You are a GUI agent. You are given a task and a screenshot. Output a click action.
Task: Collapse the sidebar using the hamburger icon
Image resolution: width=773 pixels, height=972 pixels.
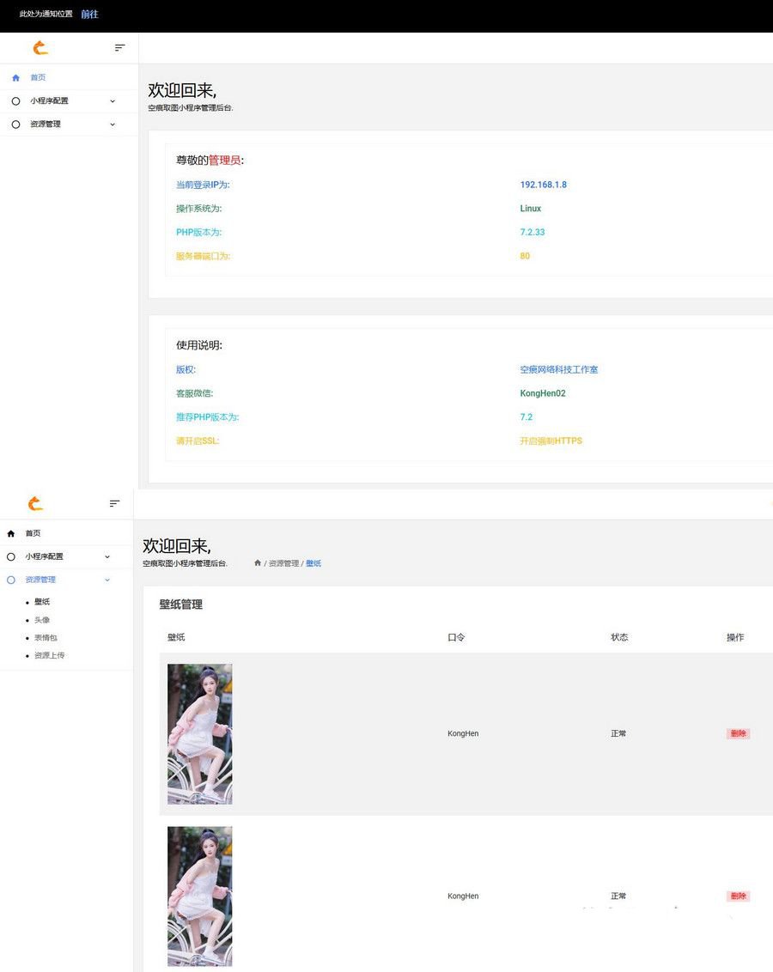pyautogui.click(x=119, y=47)
